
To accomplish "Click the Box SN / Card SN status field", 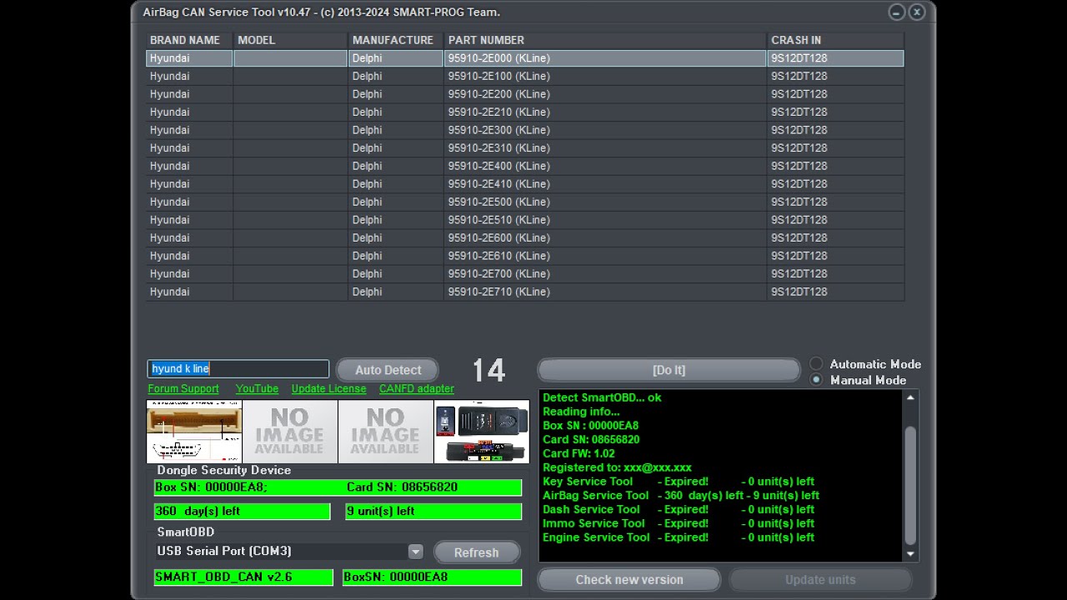I will click(338, 487).
